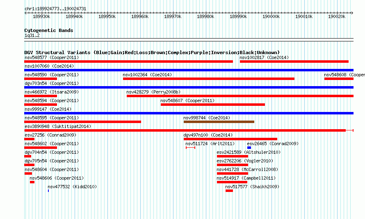Select the tiny blue marker for nsv477532

[x=48, y=191]
